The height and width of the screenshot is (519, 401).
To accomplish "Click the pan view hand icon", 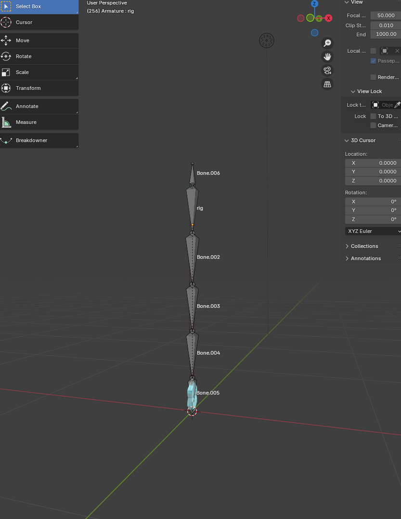I will click(x=327, y=57).
